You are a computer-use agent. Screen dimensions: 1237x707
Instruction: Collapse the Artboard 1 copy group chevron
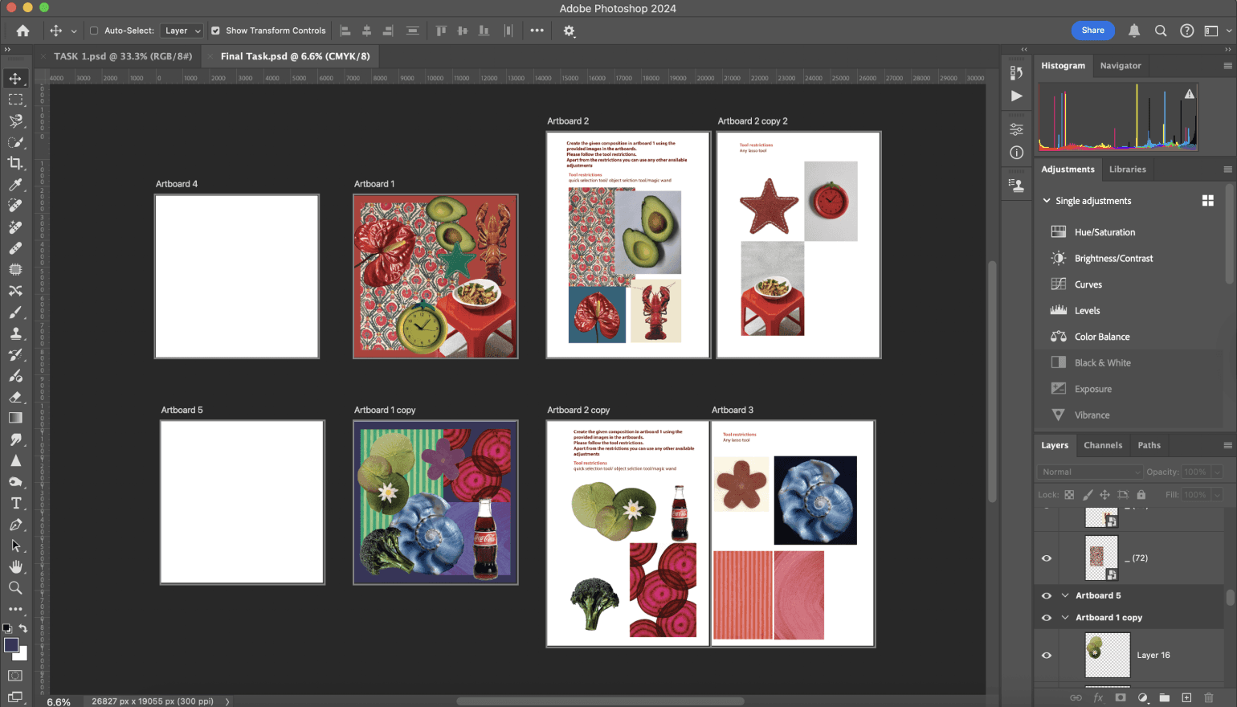click(x=1065, y=618)
